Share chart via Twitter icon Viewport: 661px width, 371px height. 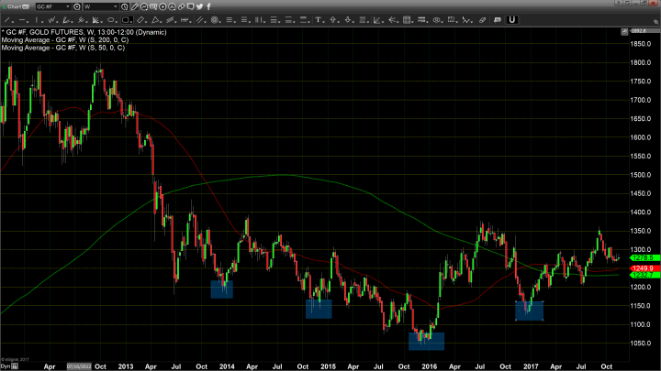coord(201,6)
